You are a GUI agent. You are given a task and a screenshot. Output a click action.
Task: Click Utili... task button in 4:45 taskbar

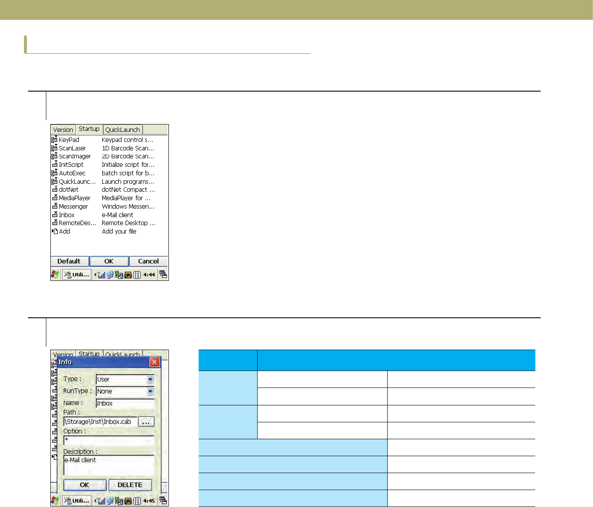[x=77, y=501]
